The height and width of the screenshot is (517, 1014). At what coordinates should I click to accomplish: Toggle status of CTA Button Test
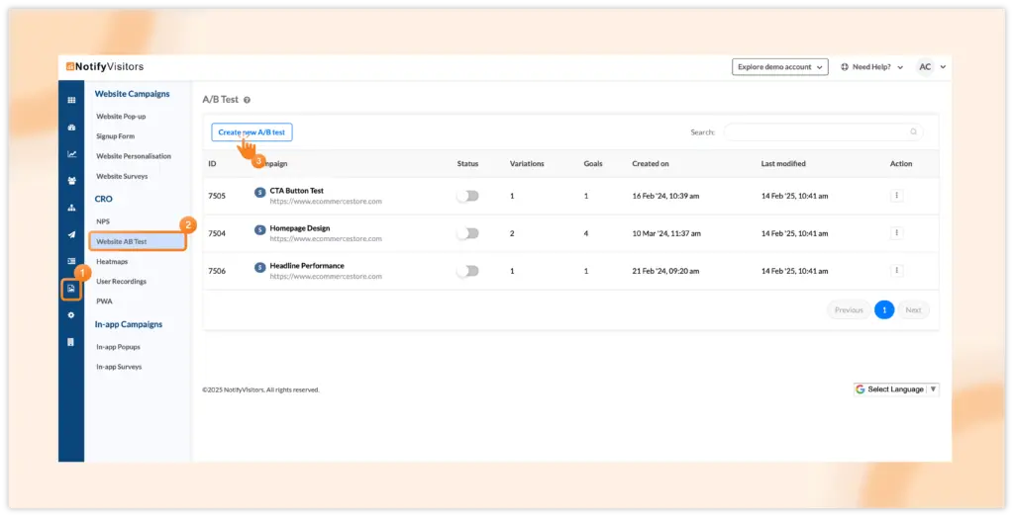point(467,196)
